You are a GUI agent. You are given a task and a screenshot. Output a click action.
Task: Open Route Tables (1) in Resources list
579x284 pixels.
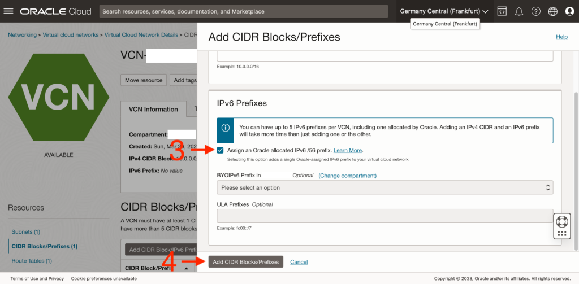coord(32,261)
